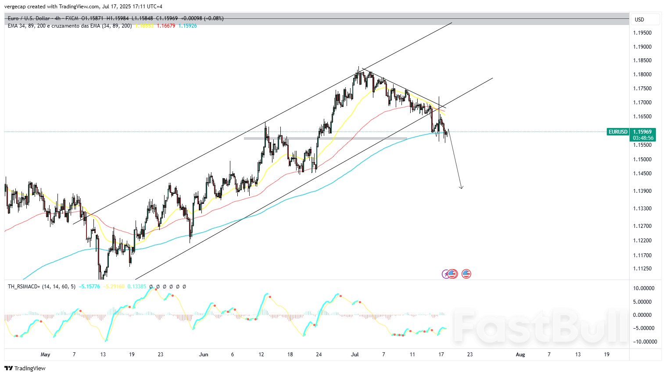
Task: Click the rightmost US flag event icon
Action: [466, 273]
